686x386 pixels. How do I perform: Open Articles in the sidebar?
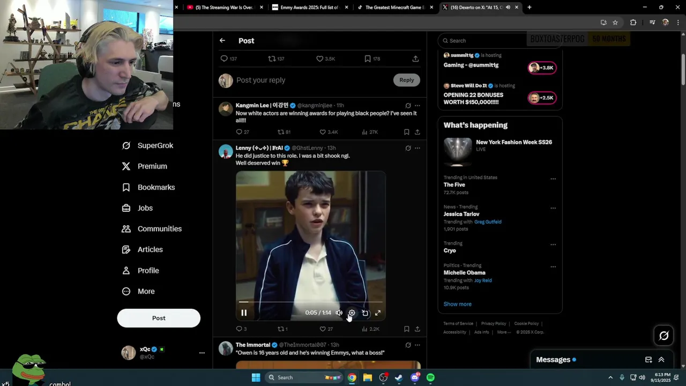(x=143, y=249)
